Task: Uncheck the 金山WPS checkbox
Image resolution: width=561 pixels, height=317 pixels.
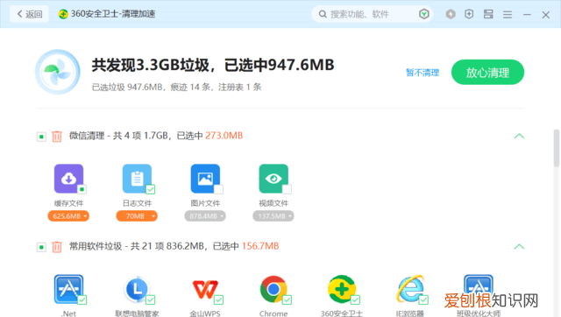Action: pyautogui.click(x=218, y=299)
